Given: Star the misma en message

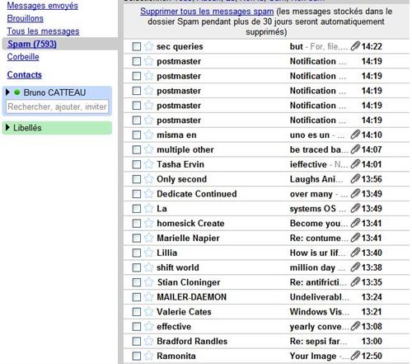Looking at the screenshot, I should click(148, 135).
